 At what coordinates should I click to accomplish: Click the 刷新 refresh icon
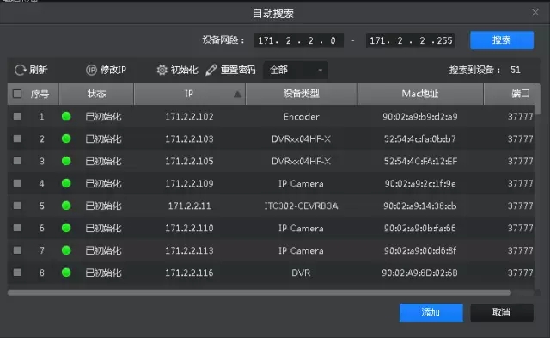click(x=20, y=70)
